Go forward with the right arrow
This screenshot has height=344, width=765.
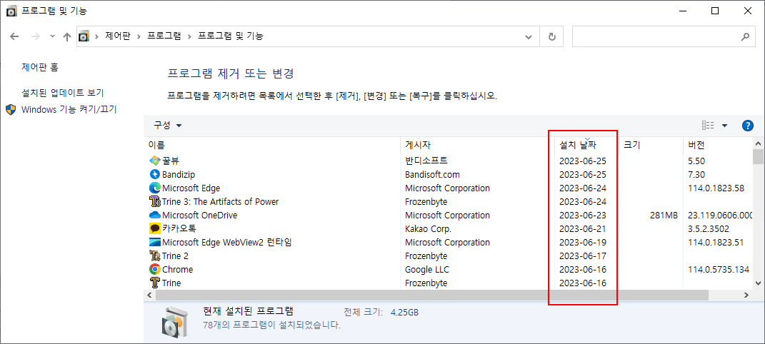[35, 36]
